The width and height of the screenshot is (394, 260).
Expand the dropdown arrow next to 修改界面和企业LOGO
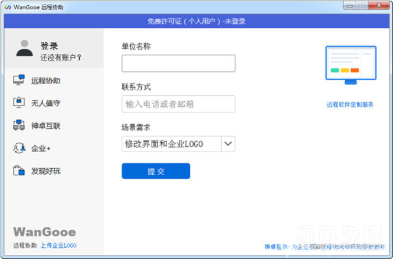228,144
